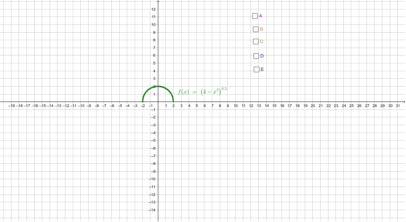Click x-axis label 5
Viewport: 406px width, 222px height.
[197, 106]
